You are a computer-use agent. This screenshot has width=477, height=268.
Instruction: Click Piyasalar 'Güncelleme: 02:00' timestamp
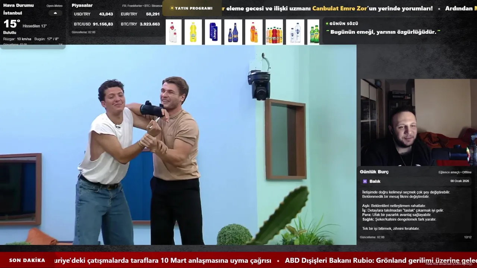(83, 32)
